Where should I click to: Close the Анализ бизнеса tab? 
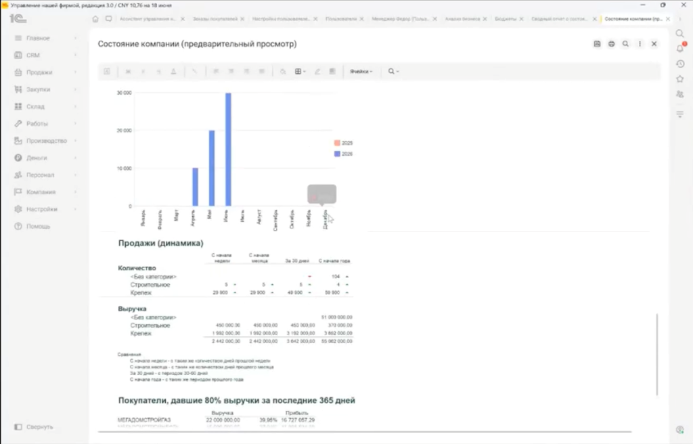485,19
